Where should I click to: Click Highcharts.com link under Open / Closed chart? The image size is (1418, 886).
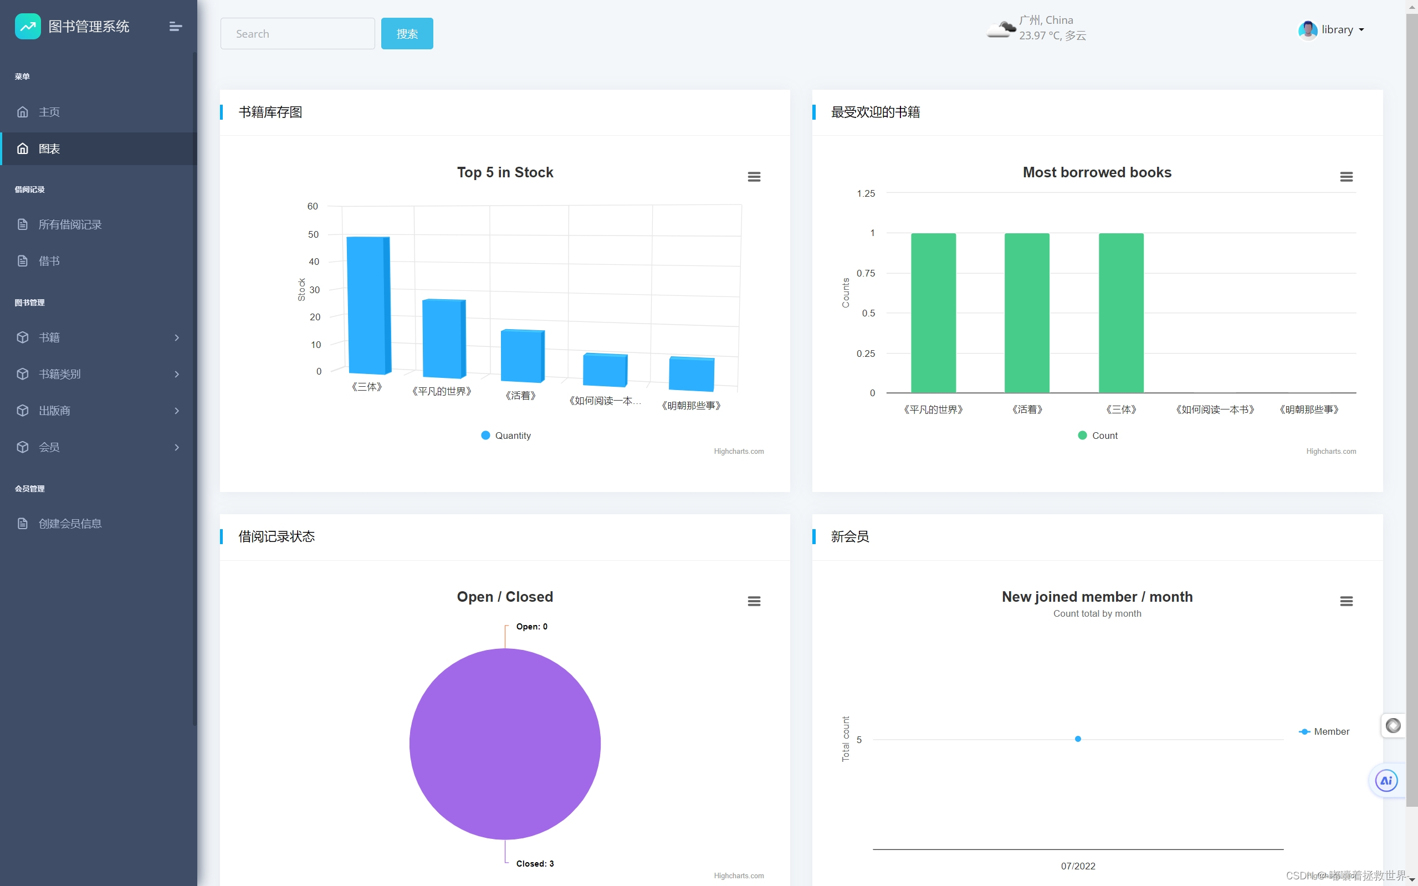(738, 875)
